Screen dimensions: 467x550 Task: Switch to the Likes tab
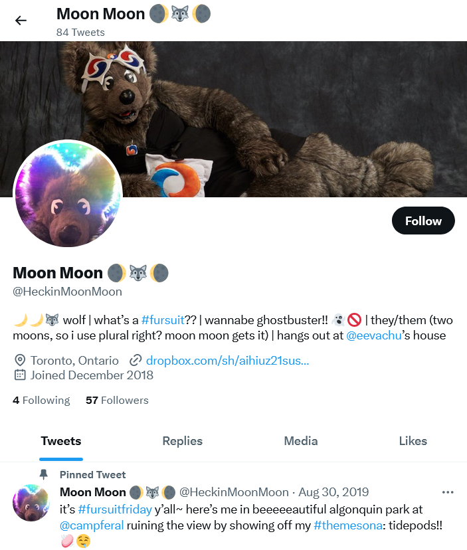[413, 441]
